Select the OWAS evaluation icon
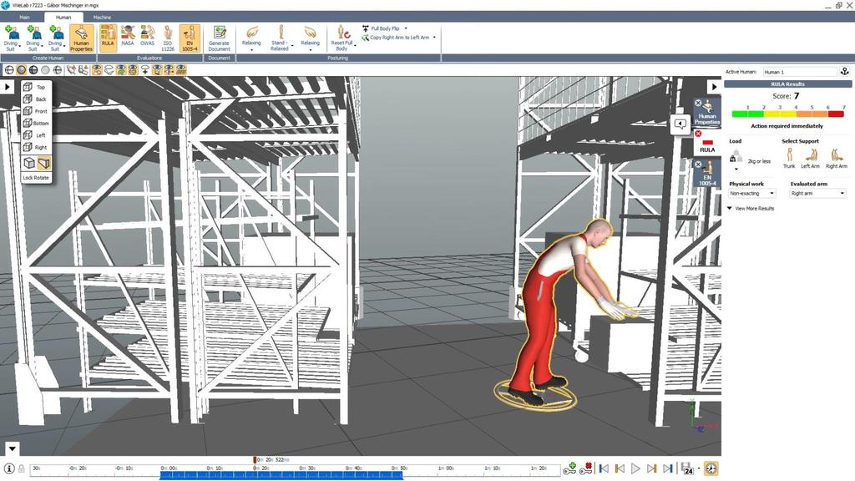This screenshot has height=481, width=855. click(x=147, y=36)
